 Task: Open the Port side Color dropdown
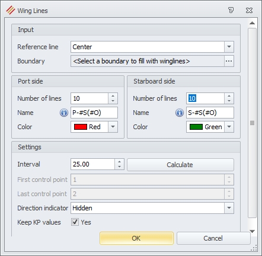(x=113, y=127)
